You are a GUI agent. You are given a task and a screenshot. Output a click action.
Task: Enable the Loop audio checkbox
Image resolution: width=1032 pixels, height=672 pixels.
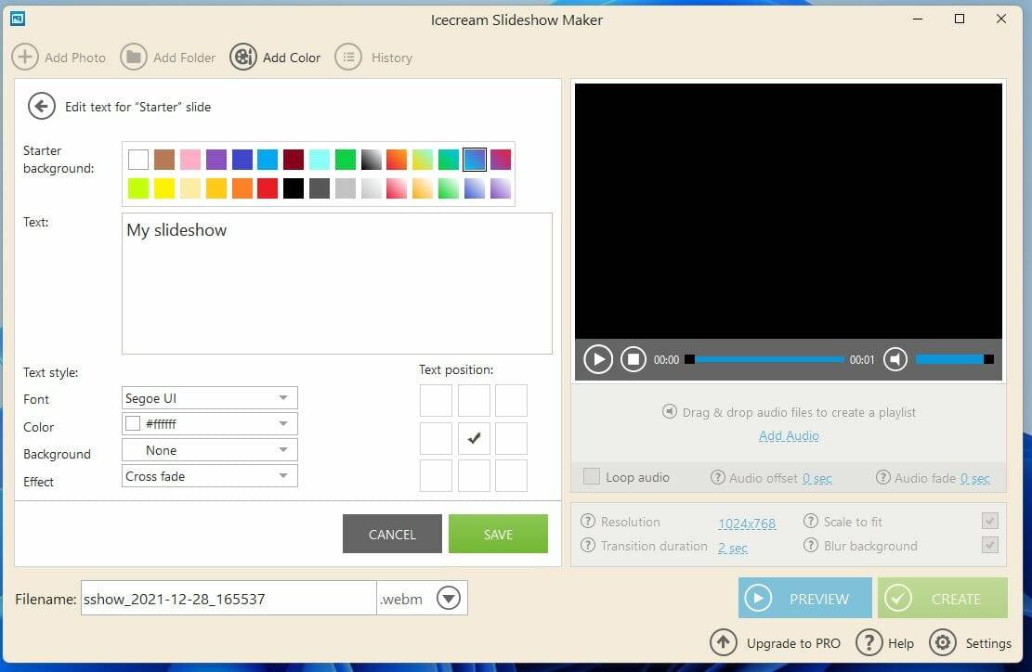click(591, 477)
